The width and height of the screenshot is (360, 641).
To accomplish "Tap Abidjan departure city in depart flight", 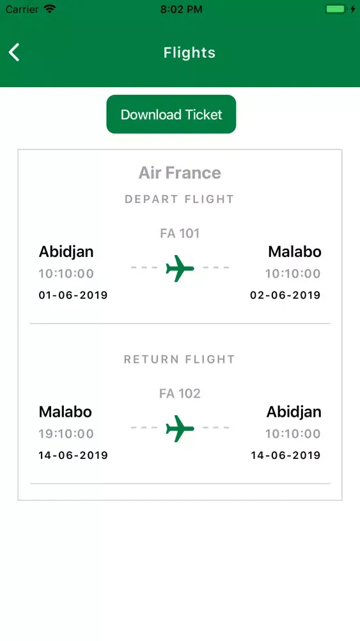I will coord(66,252).
